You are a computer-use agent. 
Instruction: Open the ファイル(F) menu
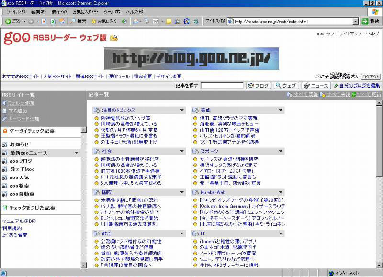pyautogui.click(x=16, y=11)
